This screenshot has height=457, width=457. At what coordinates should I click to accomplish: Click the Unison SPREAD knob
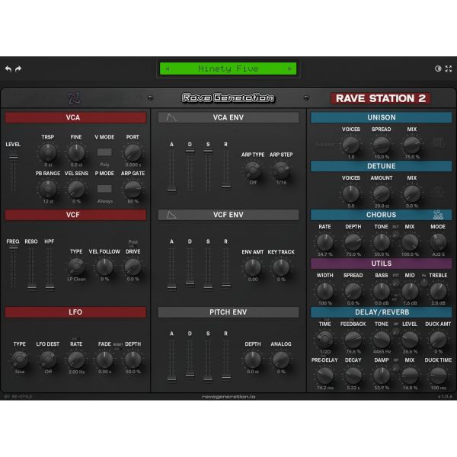coord(382,145)
